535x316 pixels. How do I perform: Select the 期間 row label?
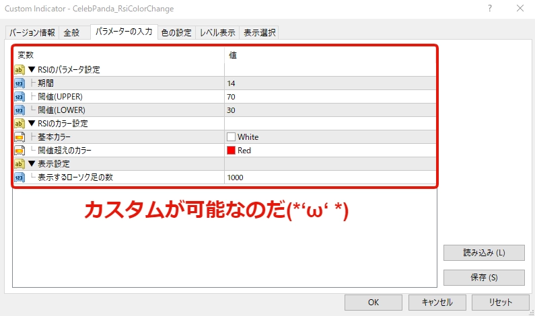[45, 83]
